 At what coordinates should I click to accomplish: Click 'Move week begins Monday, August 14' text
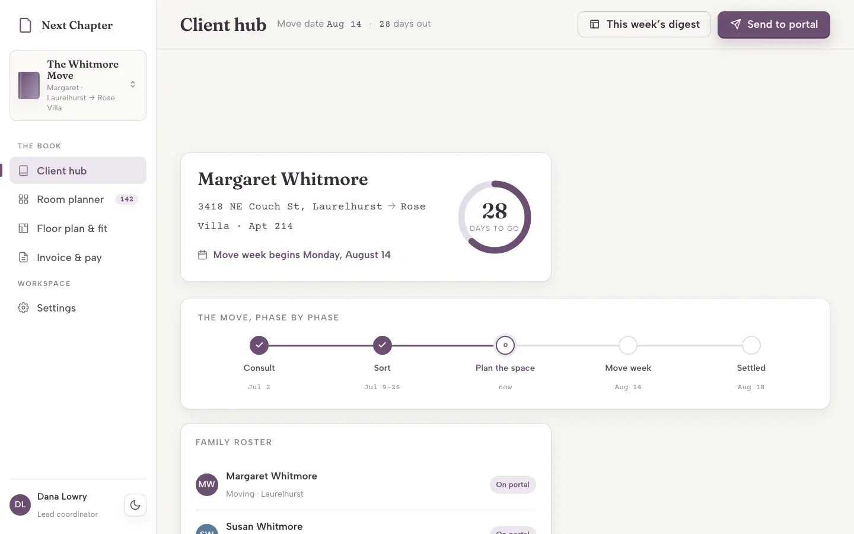point(302,255)
